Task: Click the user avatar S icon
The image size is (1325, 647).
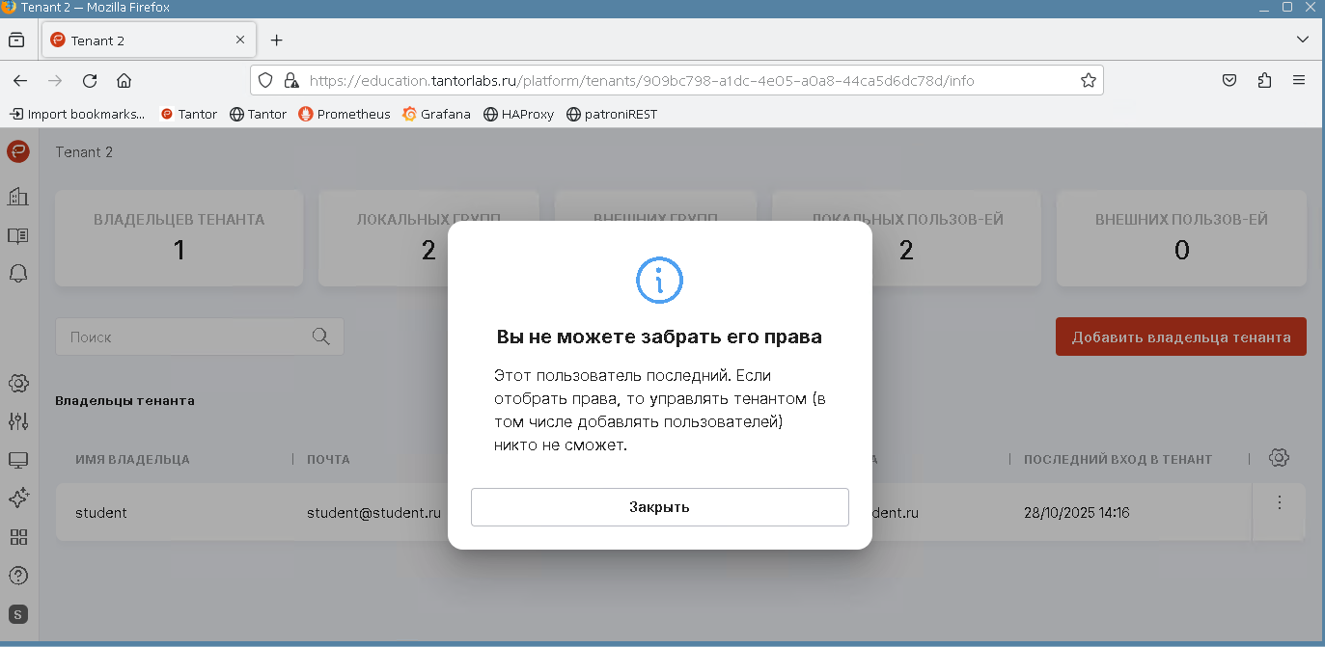Action: coord(18,614)
